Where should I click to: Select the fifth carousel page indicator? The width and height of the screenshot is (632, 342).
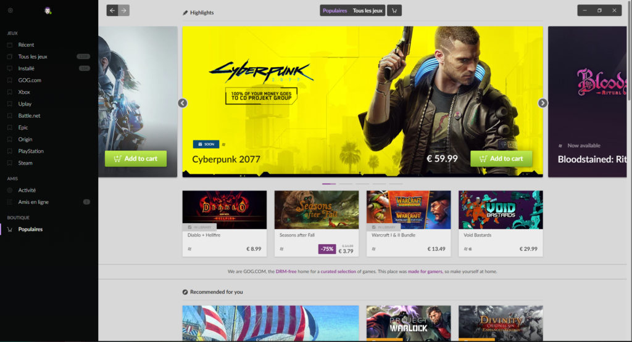396,184
